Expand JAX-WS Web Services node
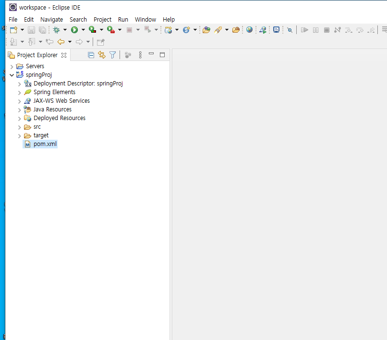387x340 pixels. coord(19,101)
